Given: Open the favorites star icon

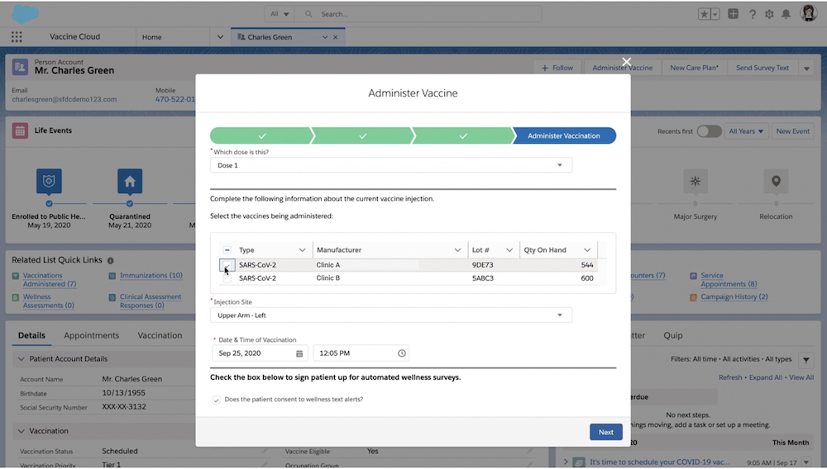Looking at the screenshot, I should [704, 14].
